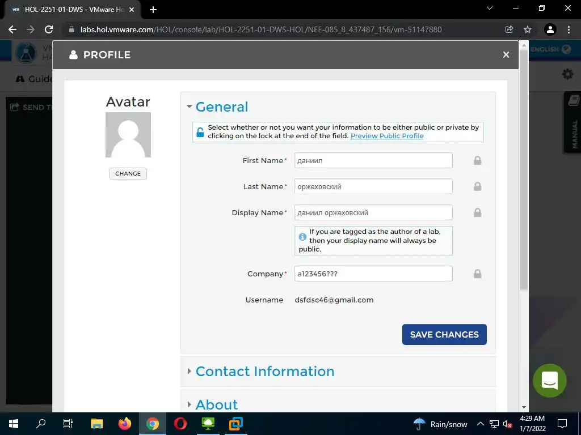Click the profile dialog scrollbar
581x435 pixels.
pyautogui.click(x=524, y=170)
